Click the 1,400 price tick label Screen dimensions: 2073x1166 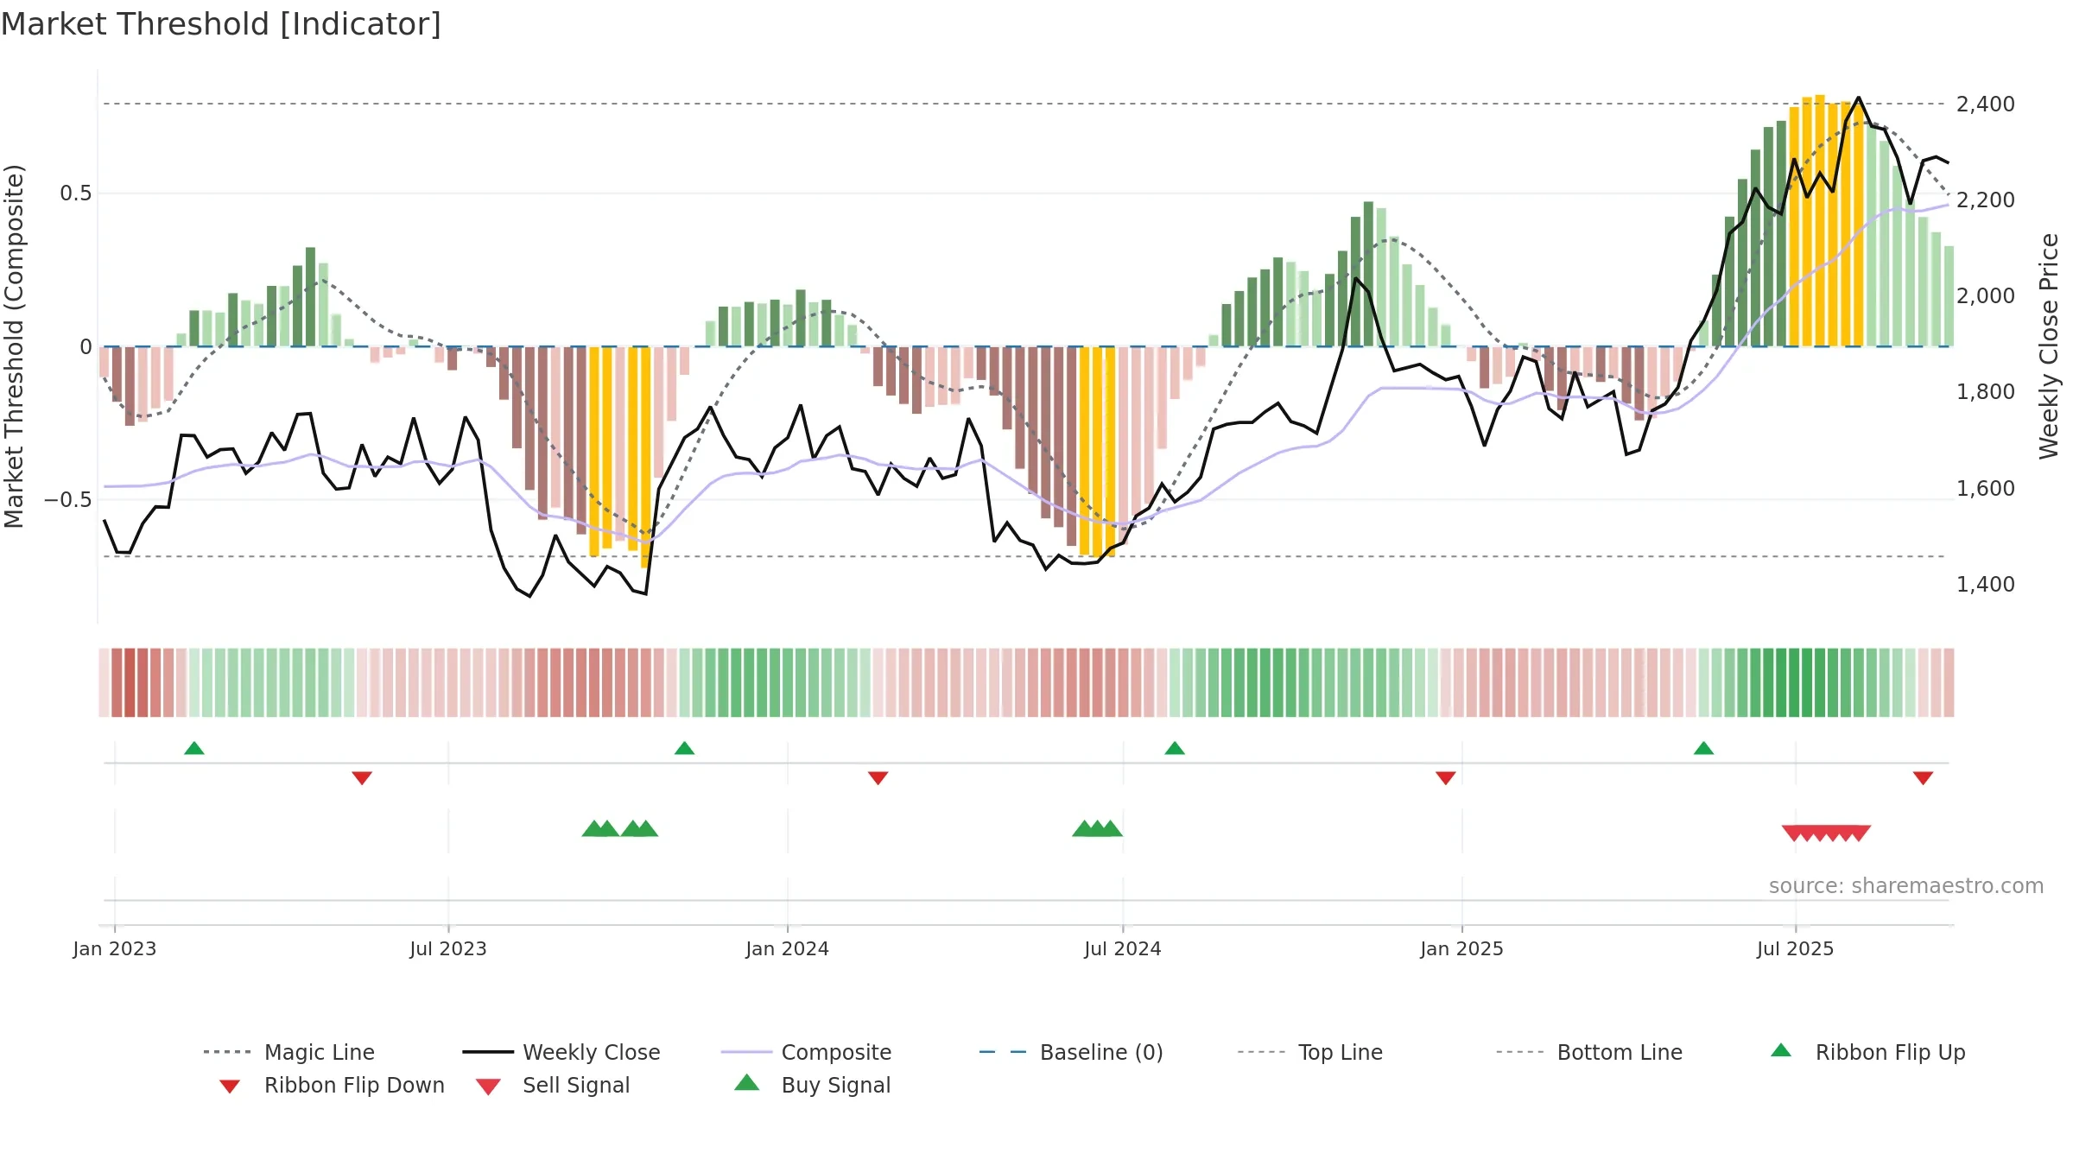[1986, 585]
